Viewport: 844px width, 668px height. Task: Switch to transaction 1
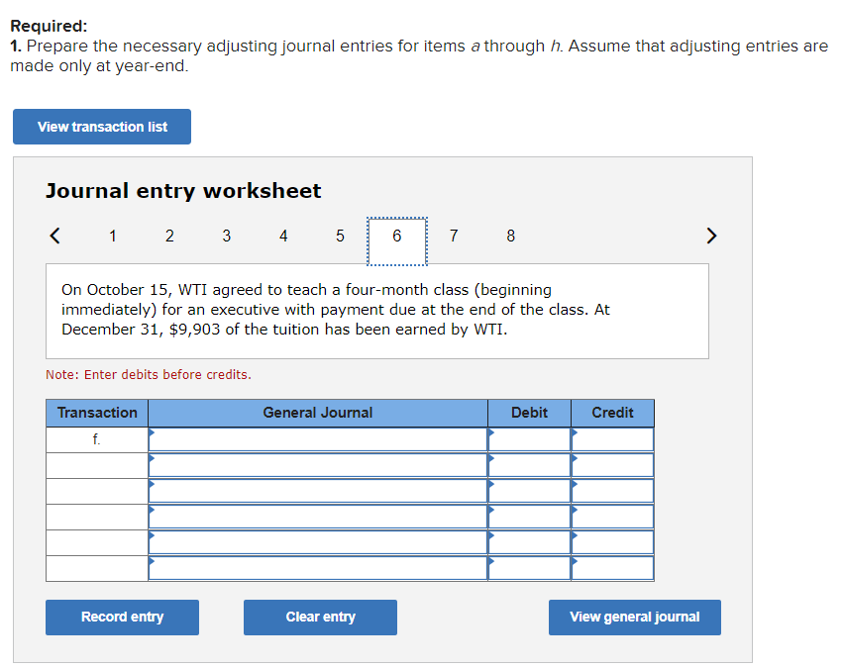pyautogui.click(x=112, y=236)
